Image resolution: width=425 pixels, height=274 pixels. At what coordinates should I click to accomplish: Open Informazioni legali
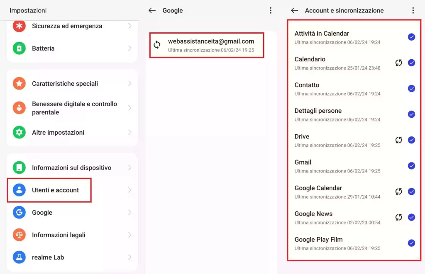click(72, 235)
